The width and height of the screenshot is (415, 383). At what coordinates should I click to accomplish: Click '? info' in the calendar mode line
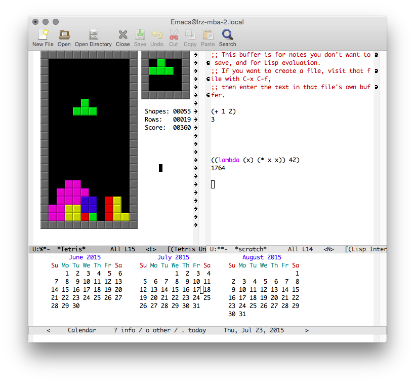[124, 330]
